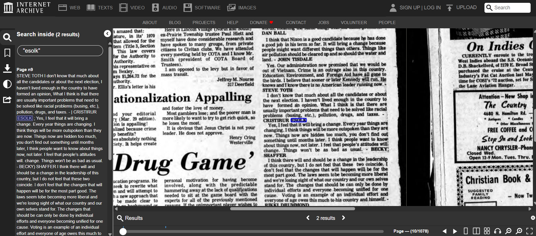Go to next search result
The height and width of the screenshot is (236, 536).
pyautogui.click(x=343, y=218)
